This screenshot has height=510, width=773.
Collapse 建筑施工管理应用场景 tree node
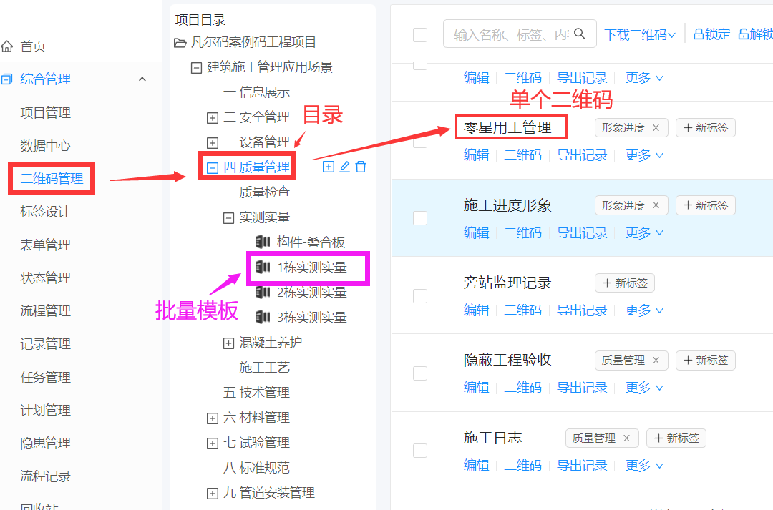point(196,67)
